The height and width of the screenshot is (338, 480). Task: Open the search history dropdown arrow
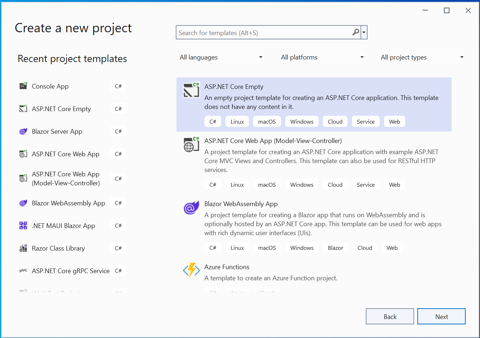click(364, 32)
